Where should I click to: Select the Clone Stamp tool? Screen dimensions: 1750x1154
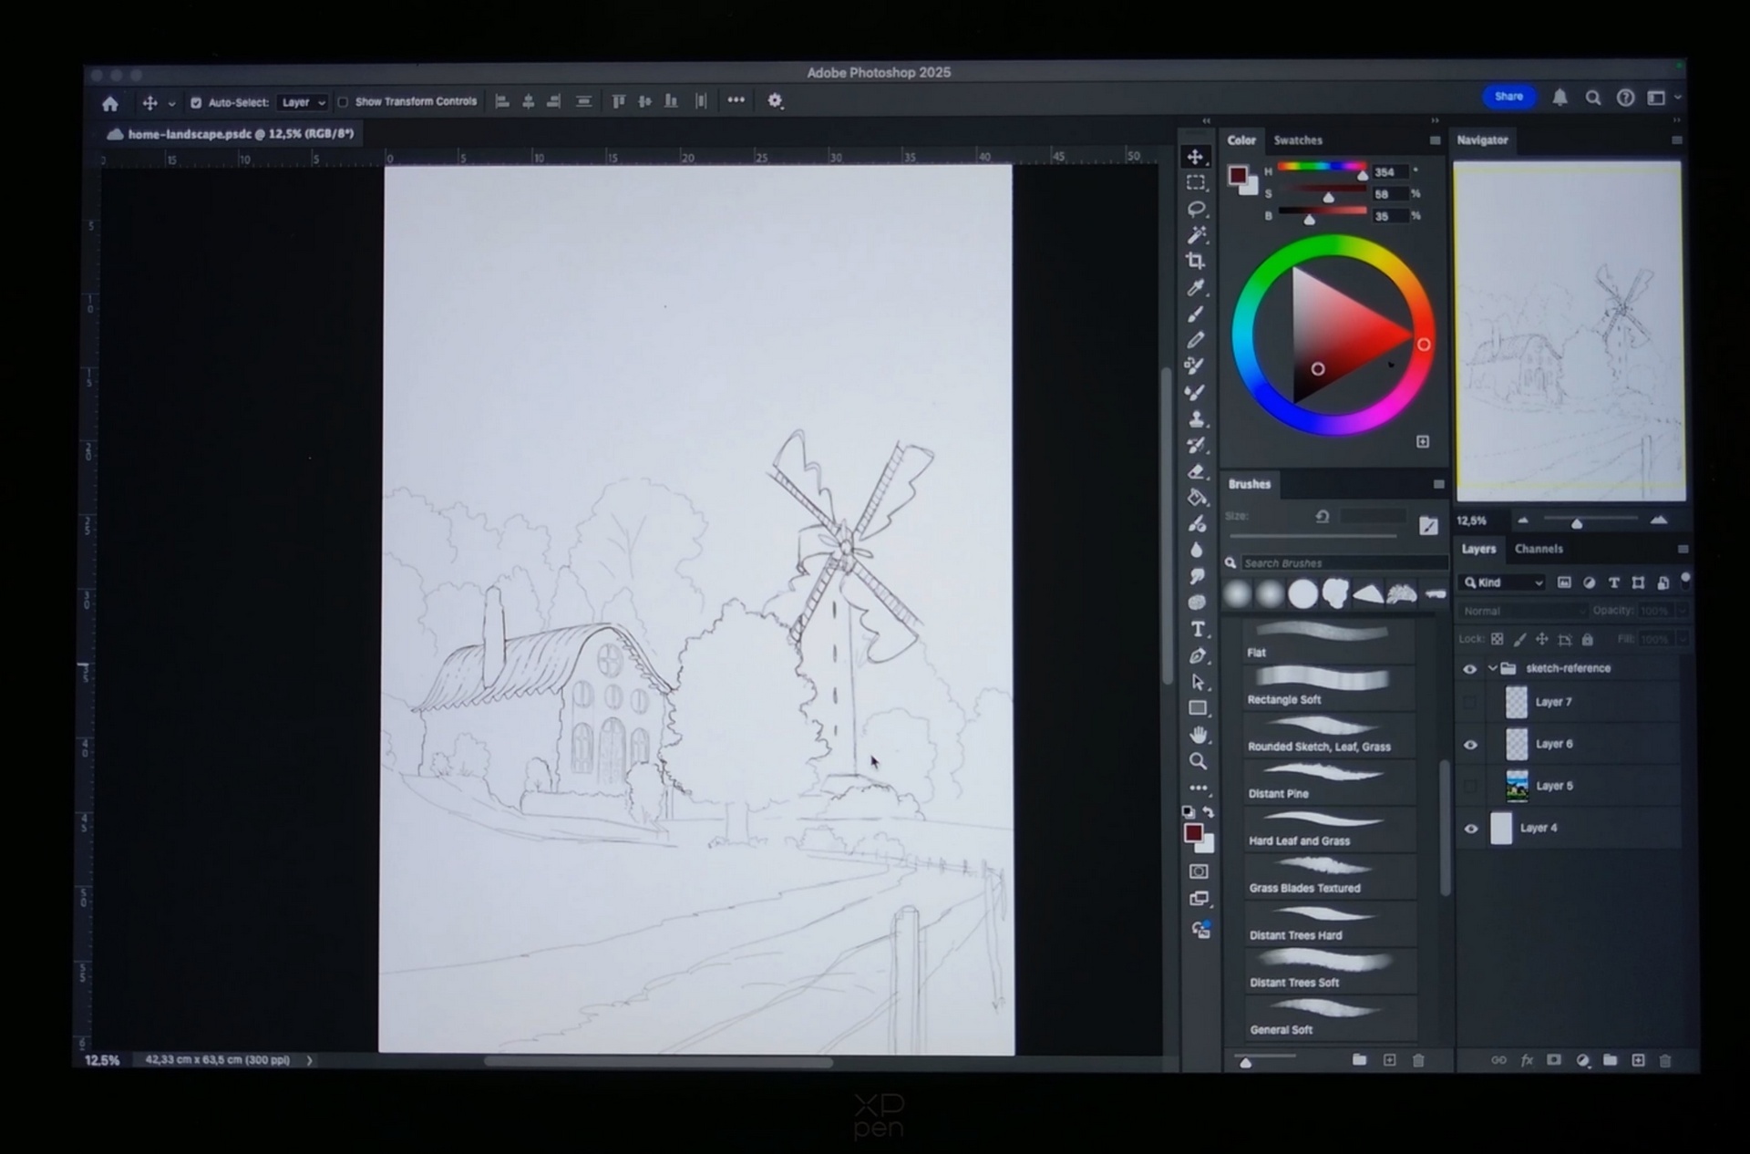pyautogui.click(x=1196, y=419)
